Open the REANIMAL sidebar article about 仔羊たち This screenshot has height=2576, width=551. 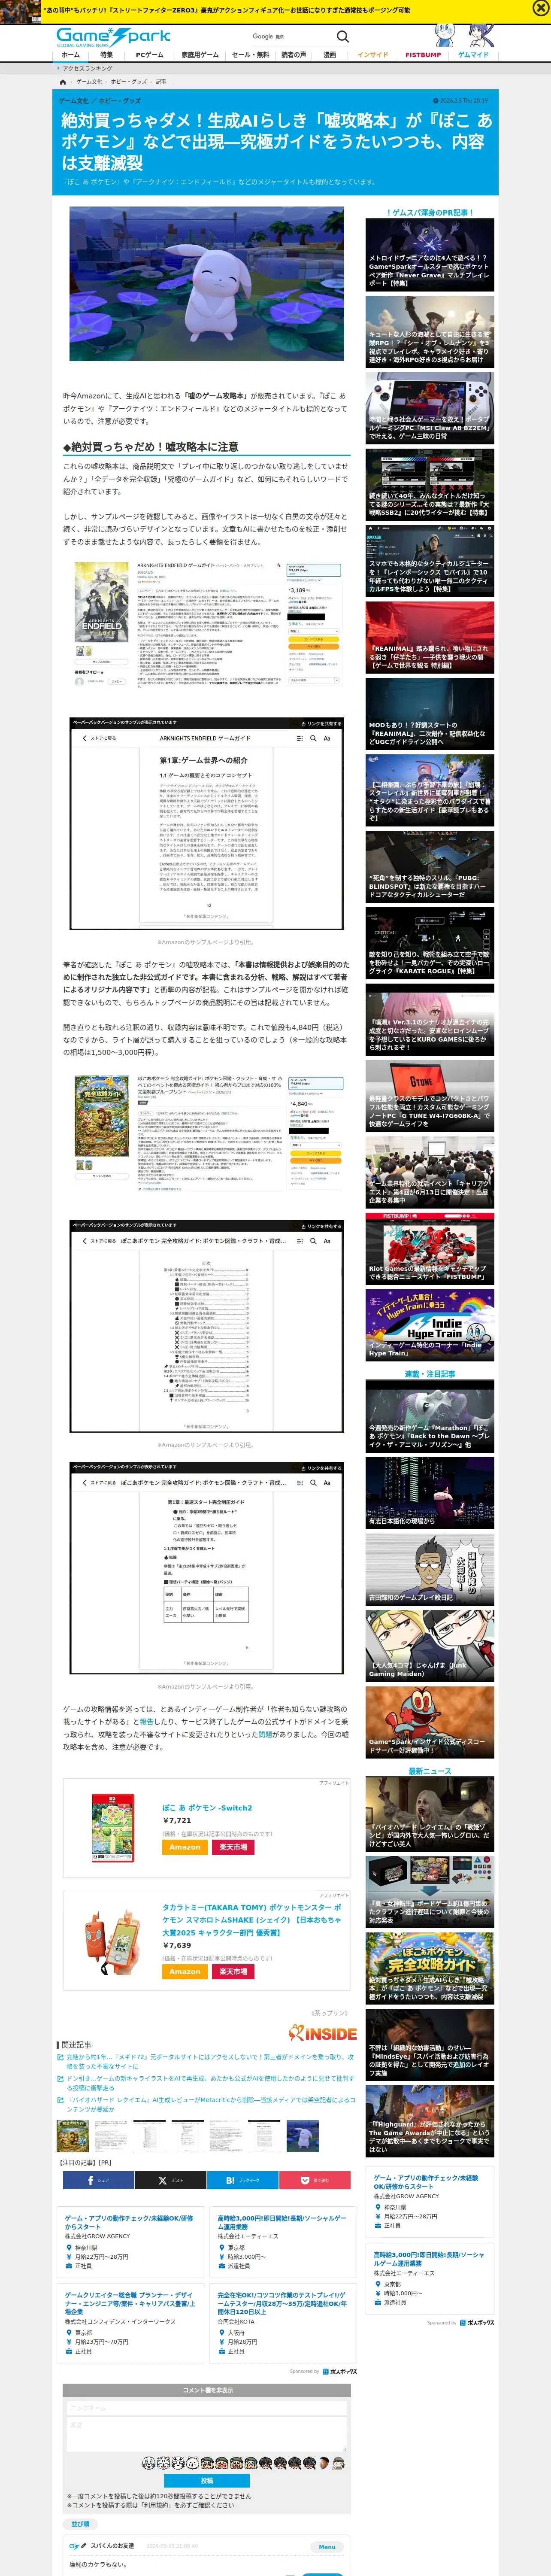[429, 637]
